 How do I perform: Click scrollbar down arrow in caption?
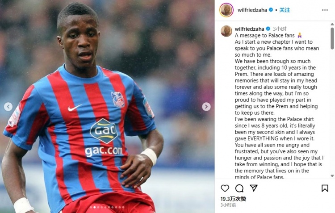tap(332, 176)
